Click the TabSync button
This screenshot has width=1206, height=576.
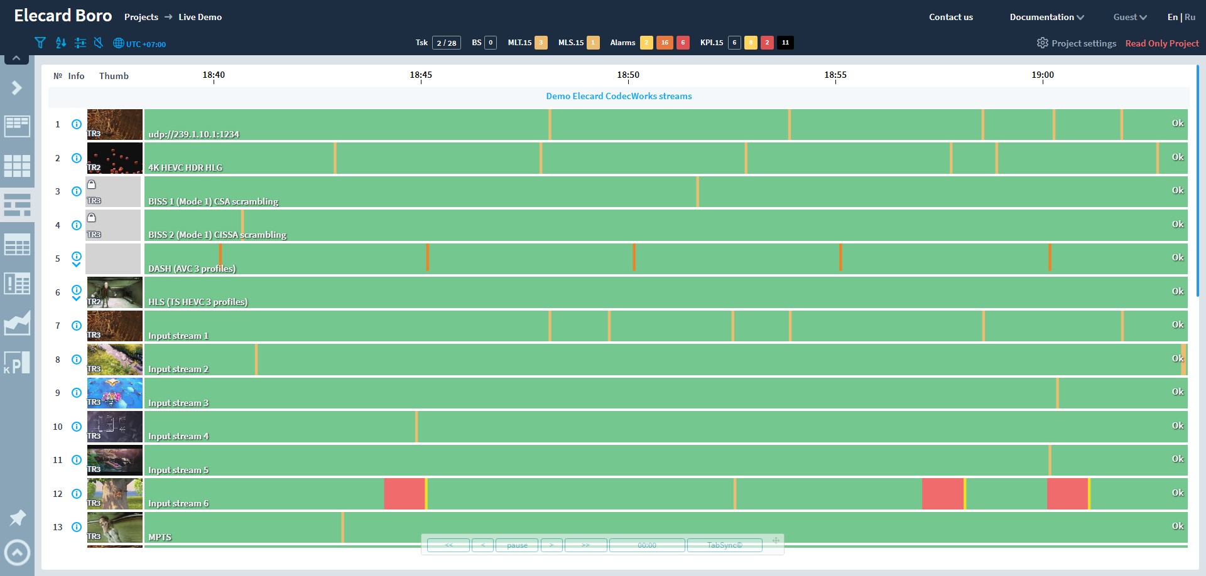point(725,545)
